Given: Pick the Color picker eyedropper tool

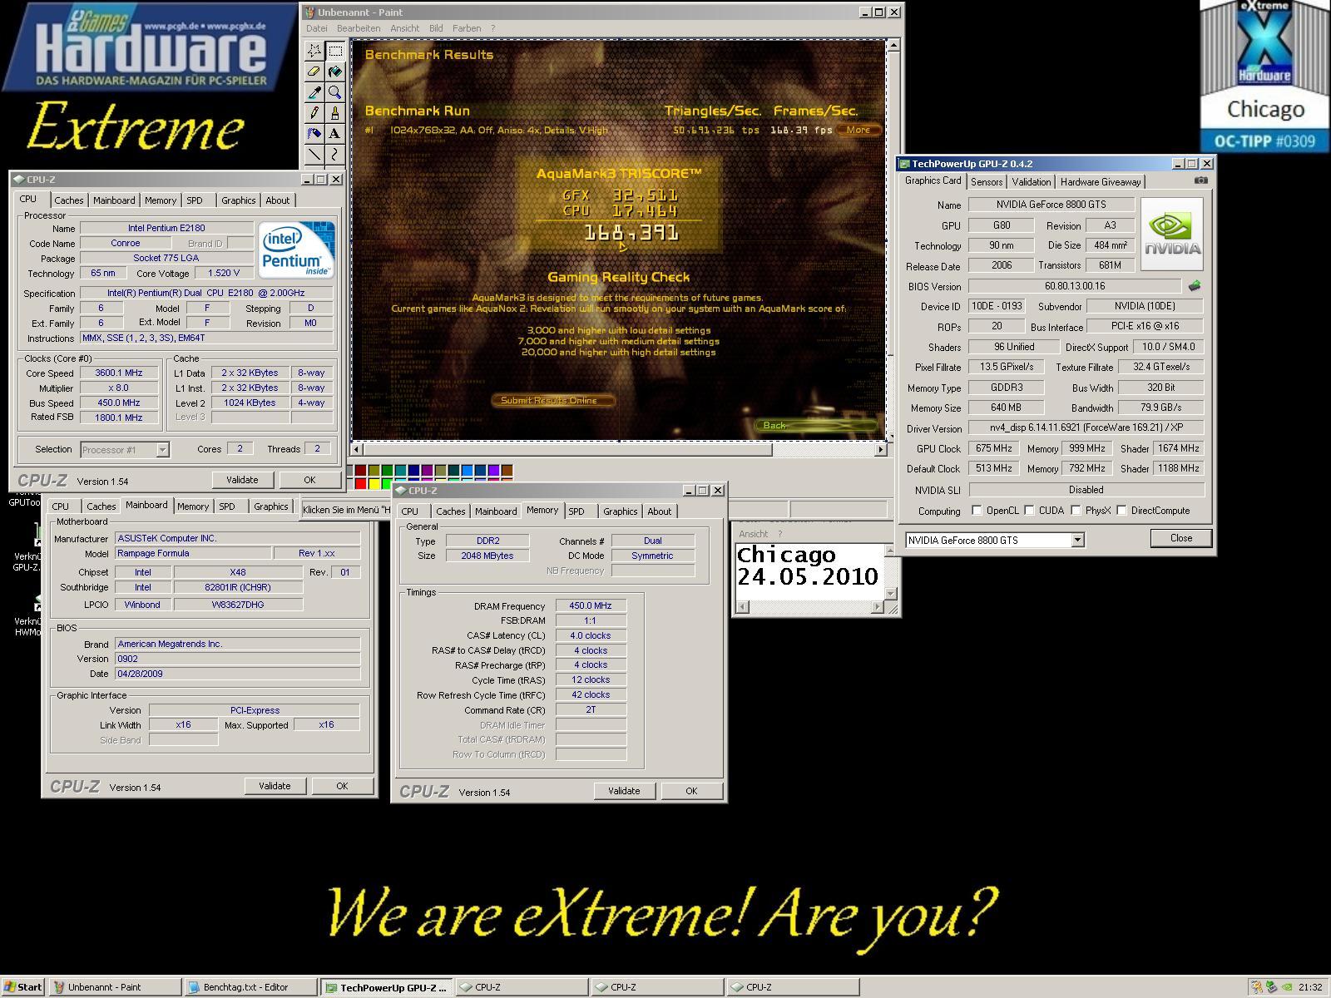Looking at the screenshot, I should pos(314,92).
